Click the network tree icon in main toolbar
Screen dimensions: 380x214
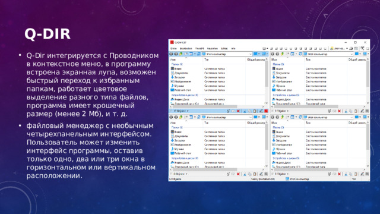(x=362, y=49)
